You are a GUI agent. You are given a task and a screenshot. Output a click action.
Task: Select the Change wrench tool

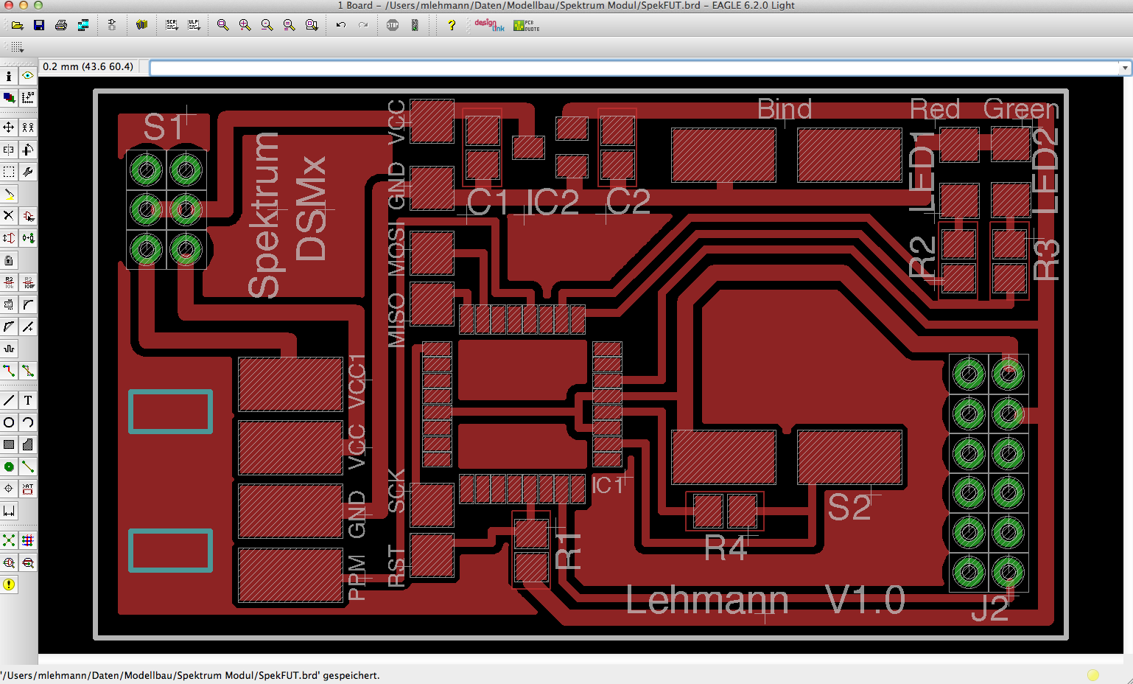pos(28,172)
